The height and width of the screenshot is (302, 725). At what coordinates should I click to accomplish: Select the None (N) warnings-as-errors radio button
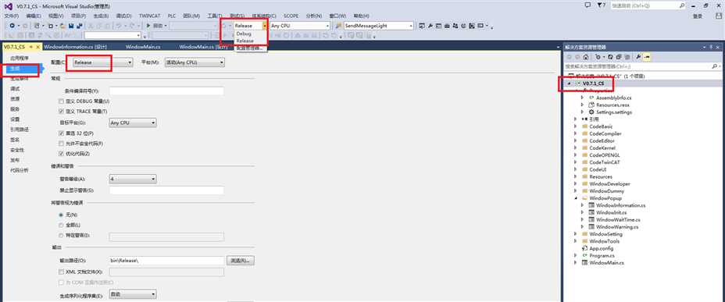tap(62, 215)
